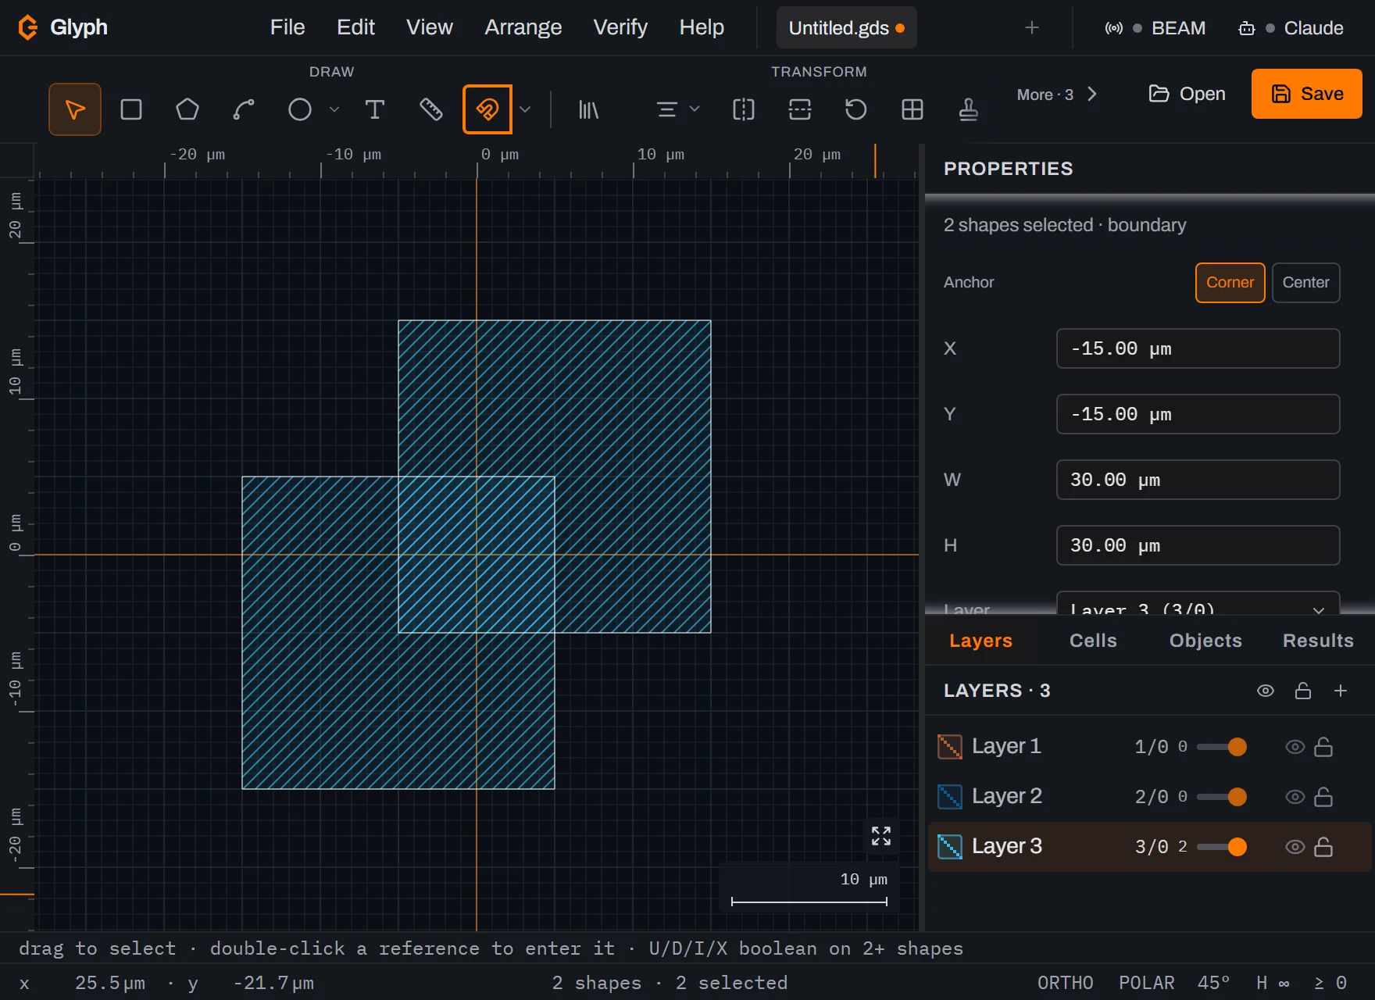
Task: Select the Circle draw tool
Action: (x=300, y=109)
